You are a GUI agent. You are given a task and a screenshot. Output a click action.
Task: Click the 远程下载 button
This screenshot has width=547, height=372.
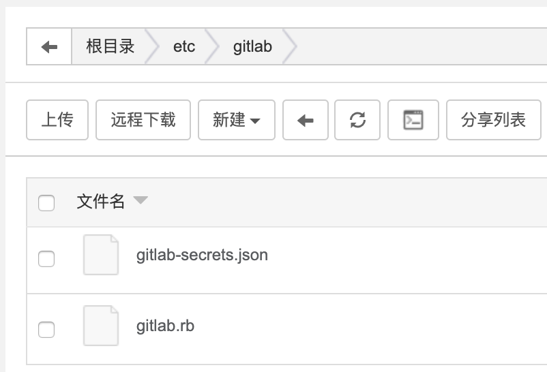[143, 121]
